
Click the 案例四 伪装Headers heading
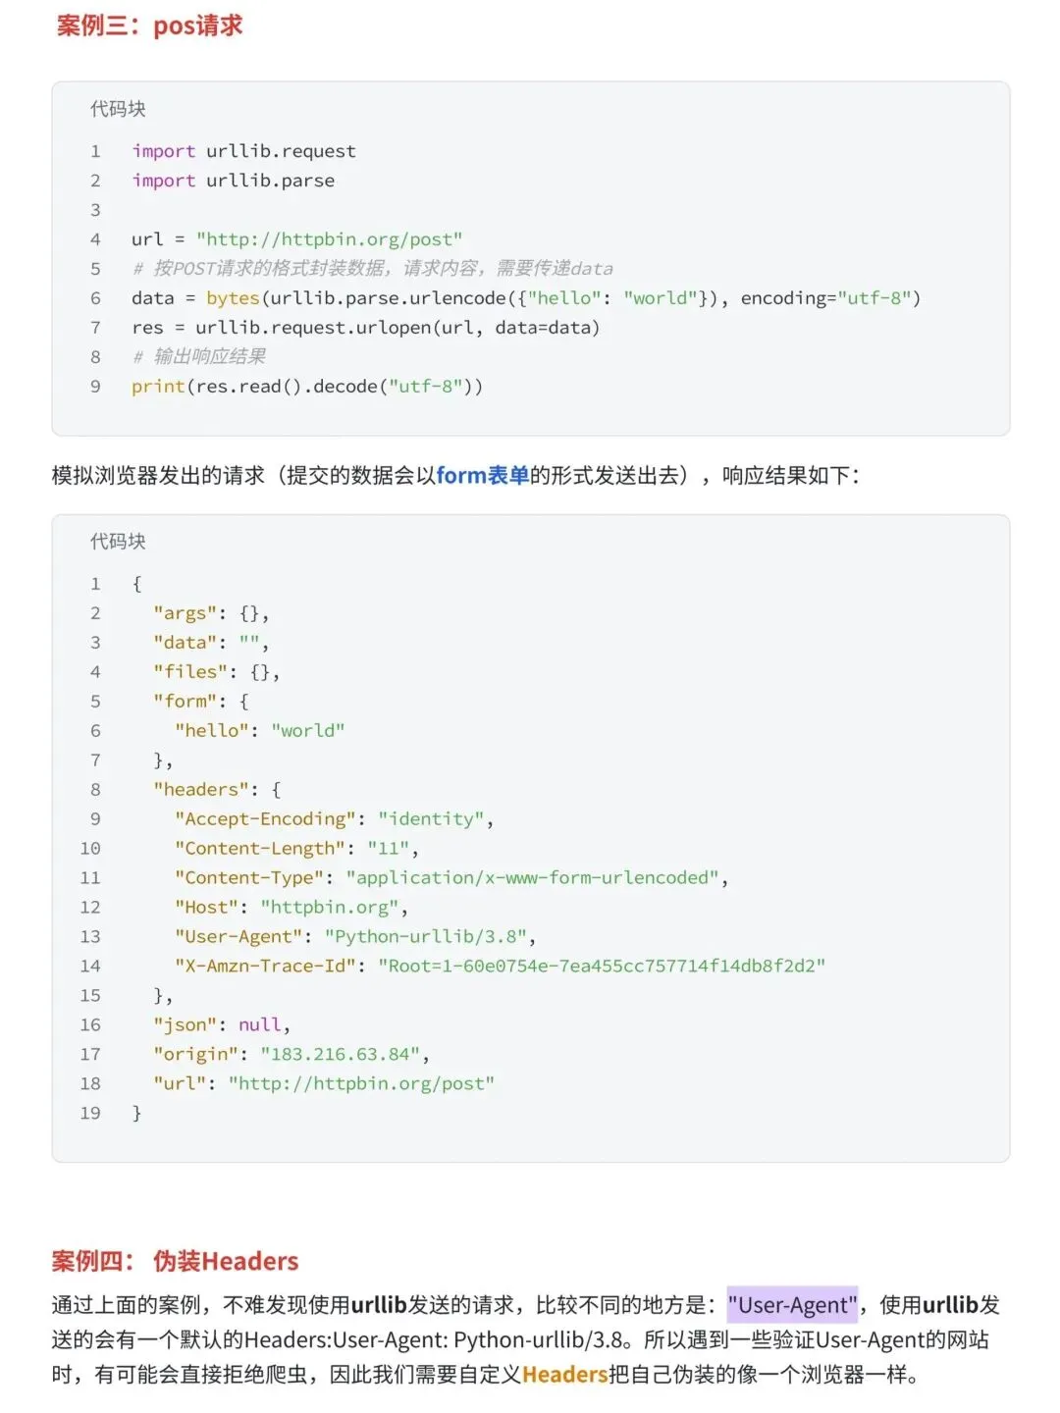pyautogui.click(x=175, y=1261)
